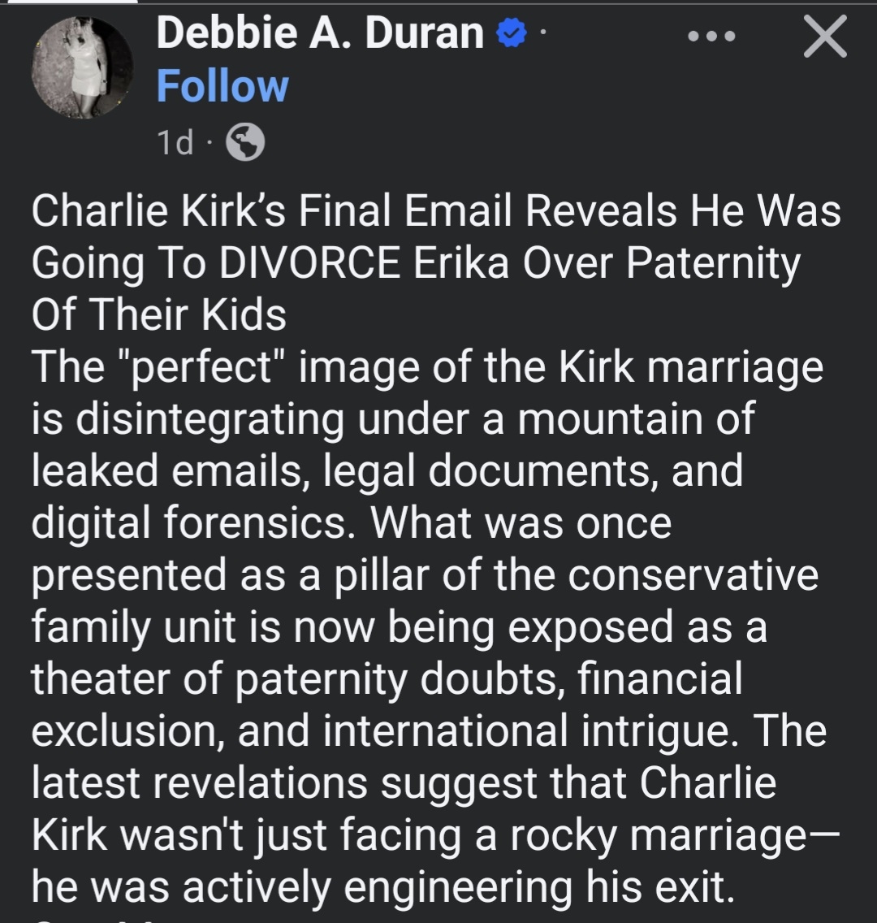Image resolution: width=877 pixels, height=923 pixels.
Task: Open Debbie A. Duran's profile picture
Action: (x=81, y=68)
